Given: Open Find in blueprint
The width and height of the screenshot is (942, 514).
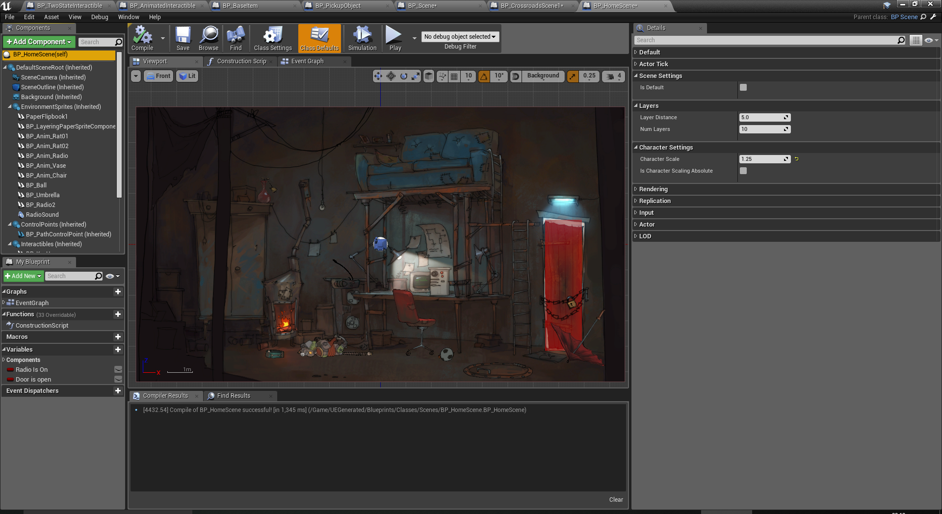Looking at the screenshot, I should click(236, 38).
